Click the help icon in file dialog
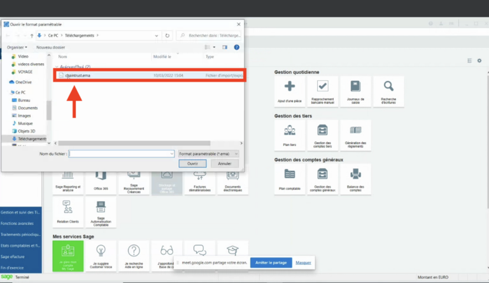489x283 pixels. [237, 47]
